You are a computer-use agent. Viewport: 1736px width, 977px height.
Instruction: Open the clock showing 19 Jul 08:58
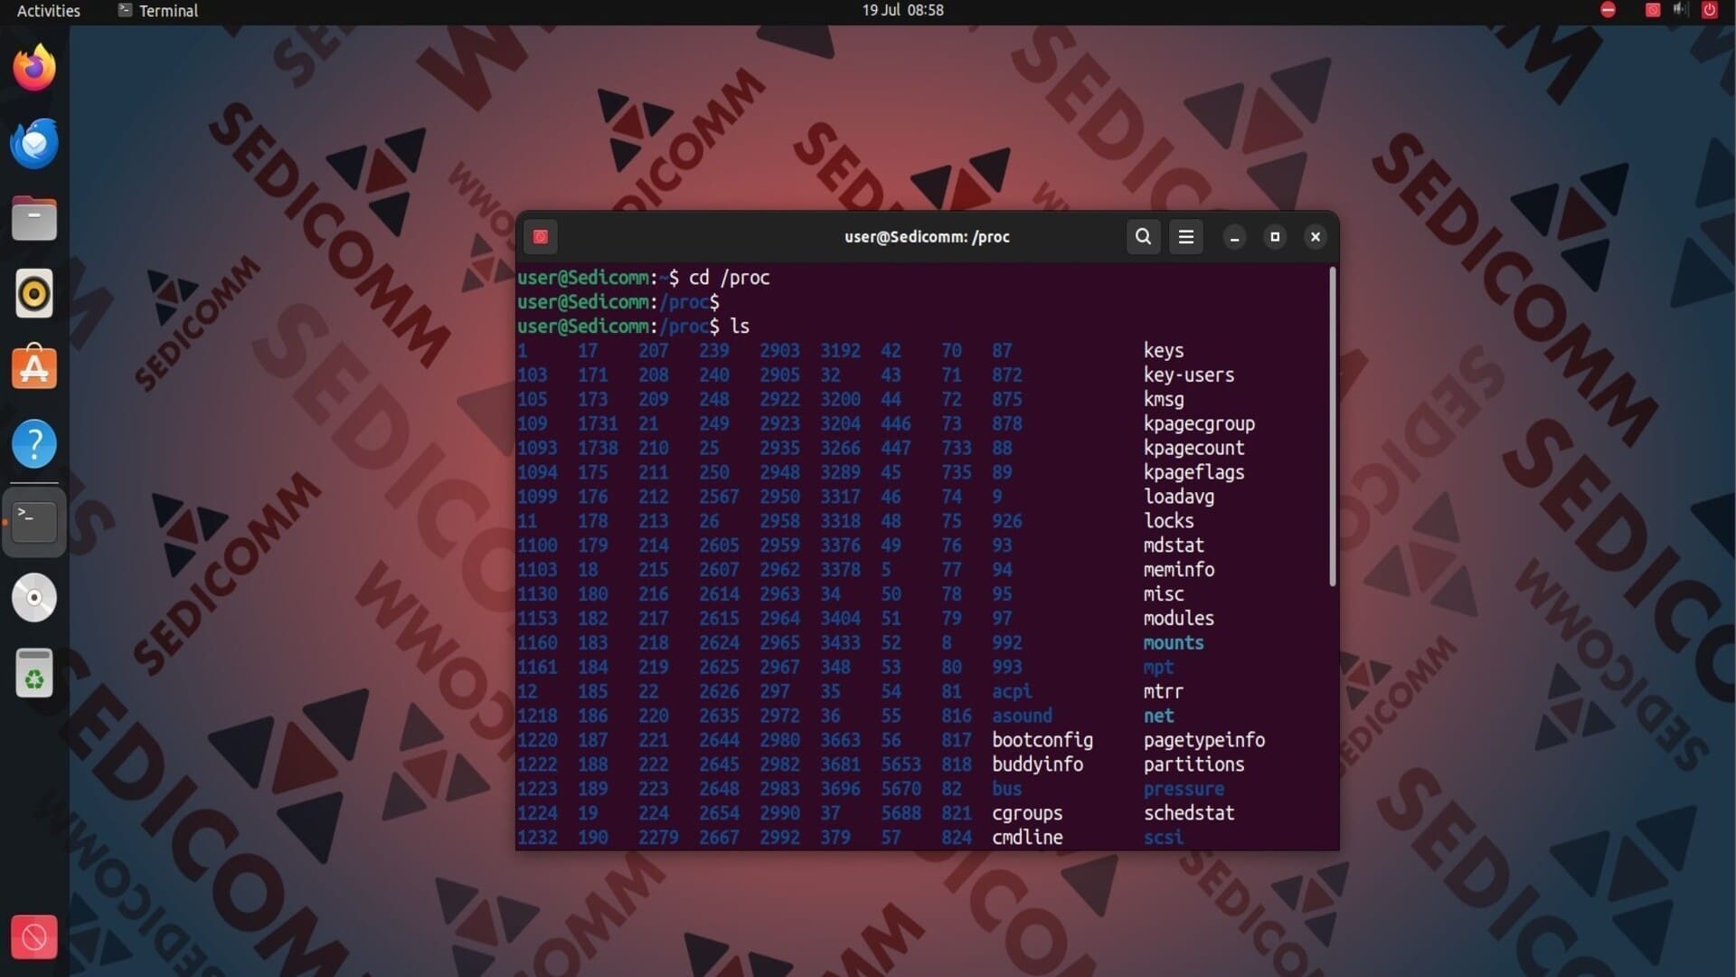click(x=902, y=11)
